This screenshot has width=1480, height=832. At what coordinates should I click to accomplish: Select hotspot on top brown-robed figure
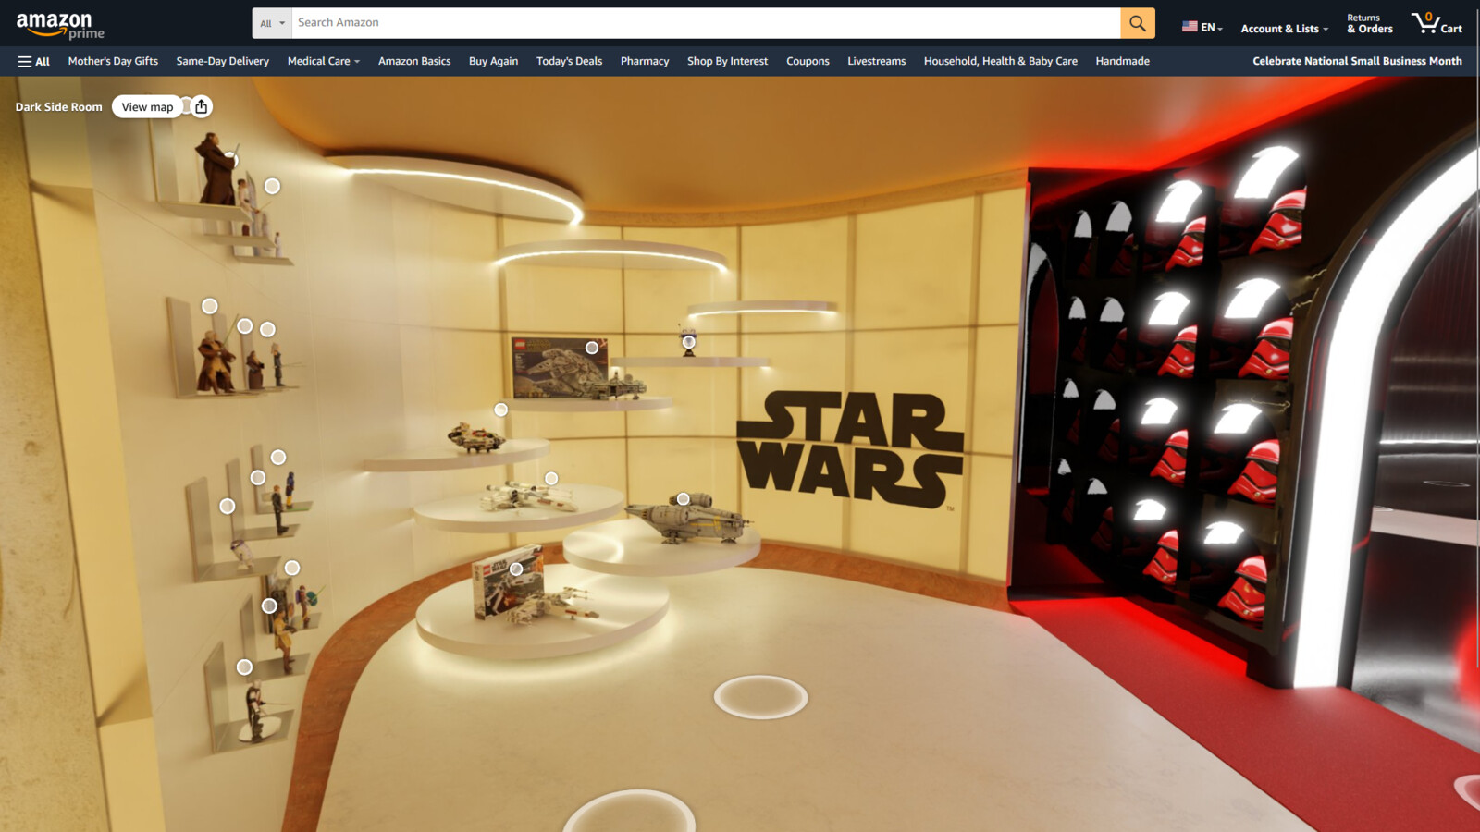tap(231, 161)
